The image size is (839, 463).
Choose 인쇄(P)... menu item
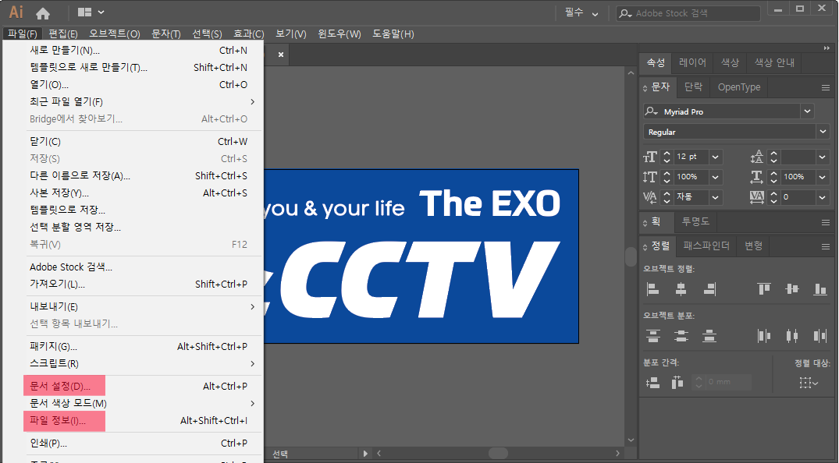tap(133, 444)
